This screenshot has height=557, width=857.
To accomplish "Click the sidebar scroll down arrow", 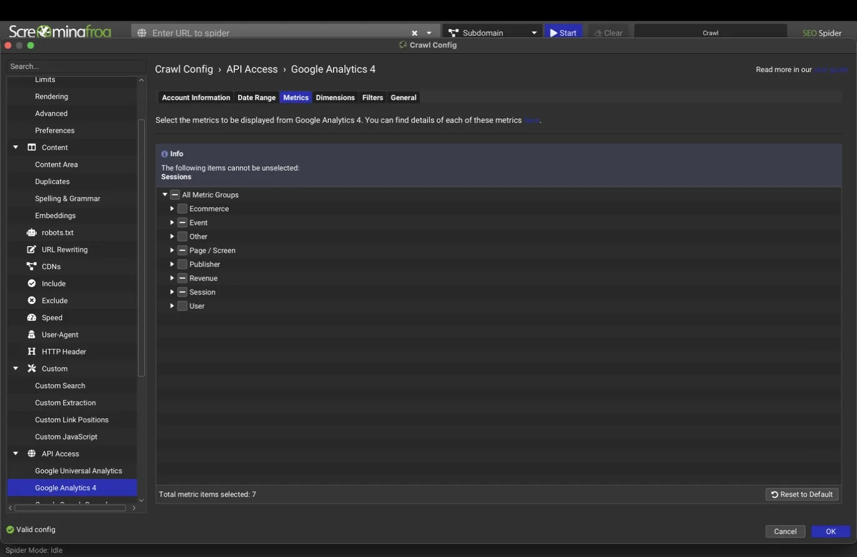I will 141,500.
